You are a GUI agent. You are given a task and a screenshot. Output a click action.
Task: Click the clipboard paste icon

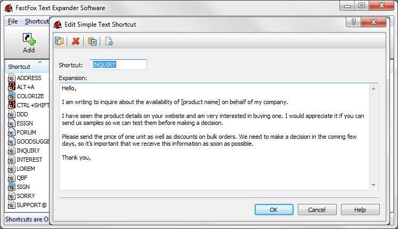pos(92,41)
